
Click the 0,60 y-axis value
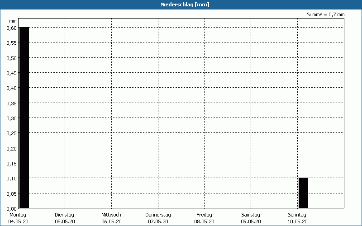[x=12, y=28]
